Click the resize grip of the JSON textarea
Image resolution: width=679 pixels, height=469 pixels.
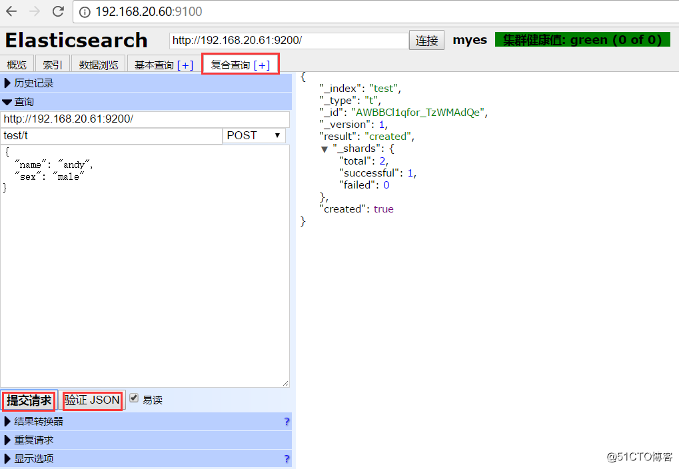(285, 383)
